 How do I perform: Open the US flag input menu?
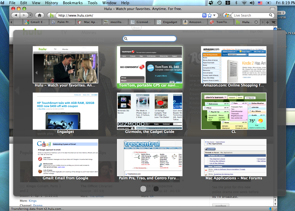pos(260,3)
